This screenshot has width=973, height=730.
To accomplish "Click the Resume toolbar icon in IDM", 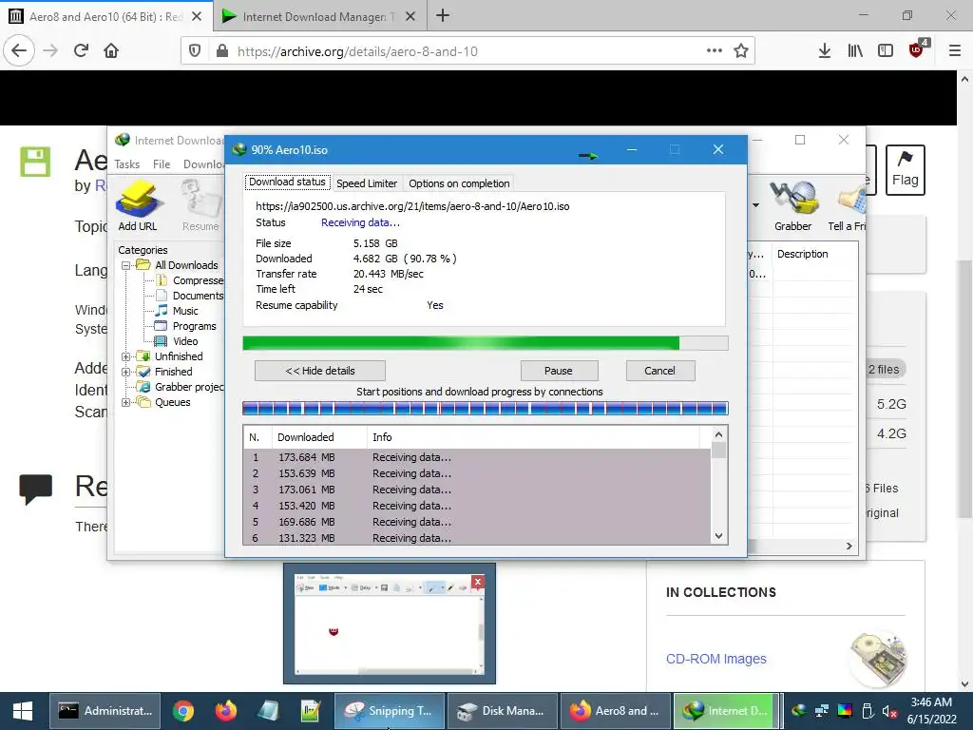I will tap(200, 206).
